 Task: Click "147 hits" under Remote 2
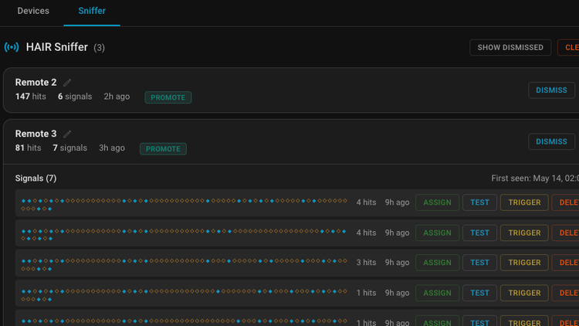[x=31, y=97]
